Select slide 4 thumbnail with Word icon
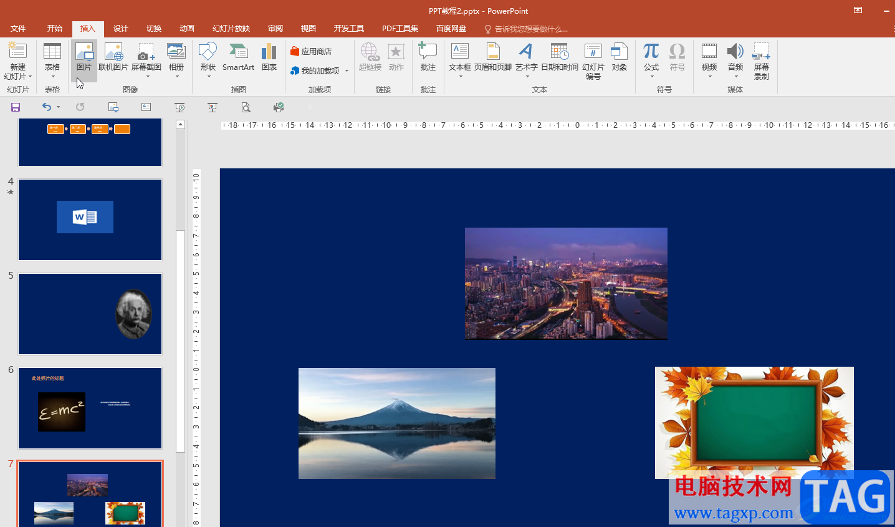 pos(90,220)
